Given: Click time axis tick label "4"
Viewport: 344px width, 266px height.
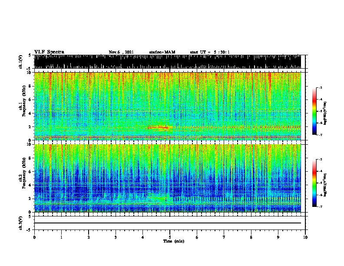Looking at the screenshot, I should coord(143,237).
